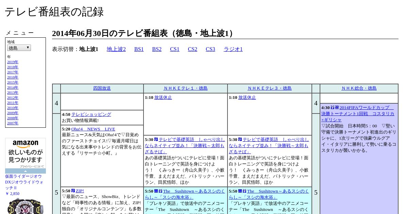The width and height of the screenshot is (408, 214).
Task: Click first icon before Sushitown in Eテレ１
Action: click(156, 191)
